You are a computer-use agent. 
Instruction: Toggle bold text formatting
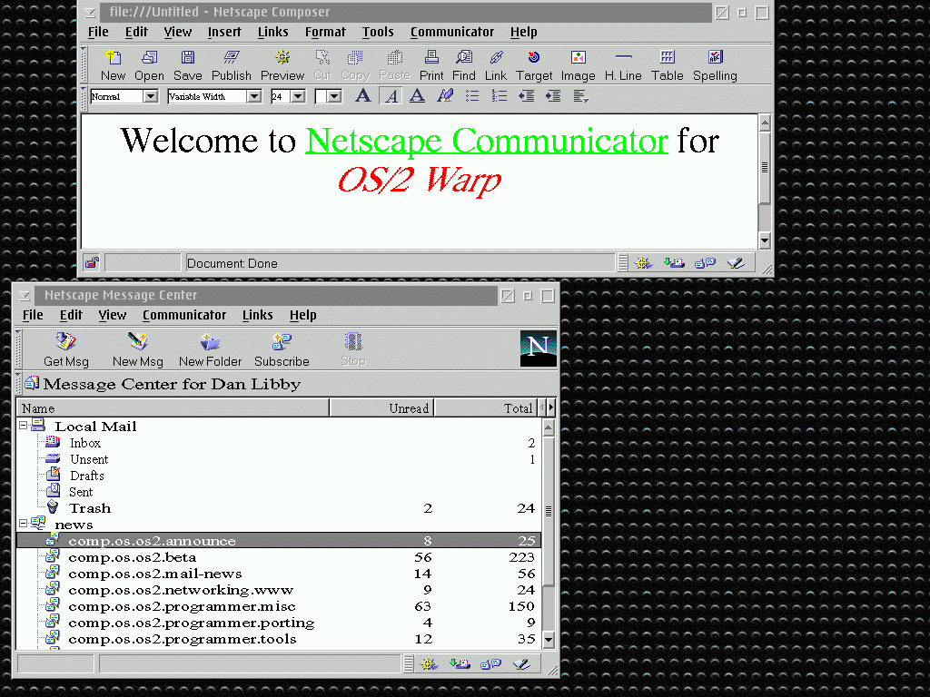pos(363,95)
